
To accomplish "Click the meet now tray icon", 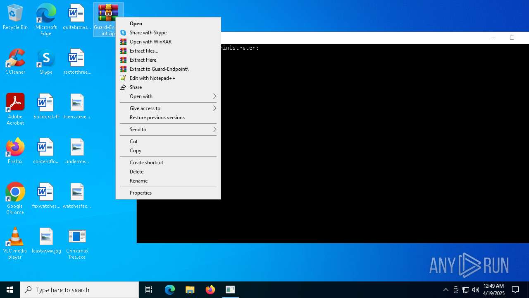I will click(456, 290).
